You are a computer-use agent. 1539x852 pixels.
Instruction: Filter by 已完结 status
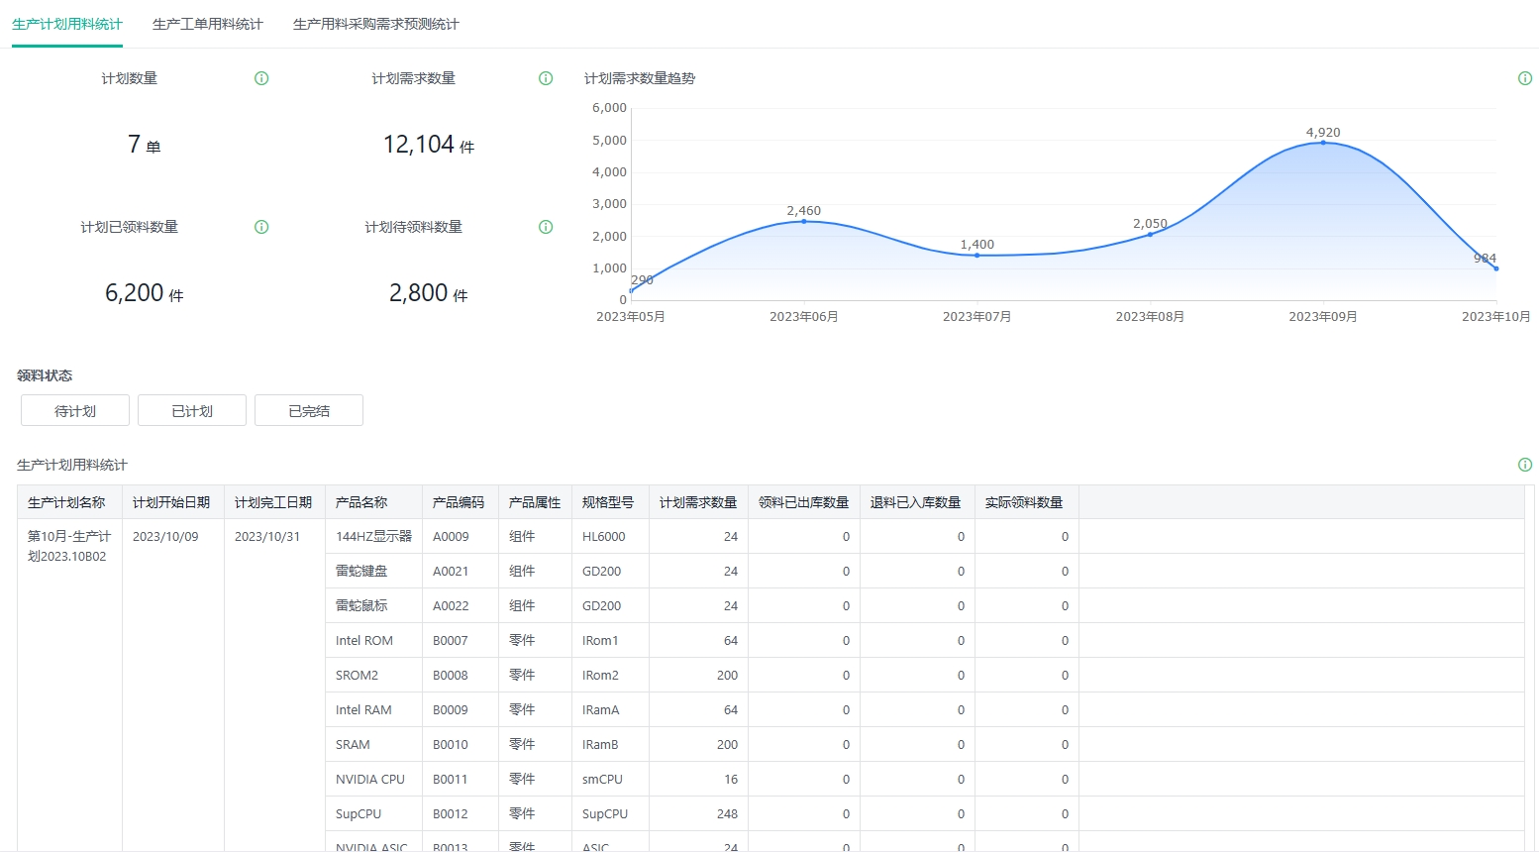309,410
